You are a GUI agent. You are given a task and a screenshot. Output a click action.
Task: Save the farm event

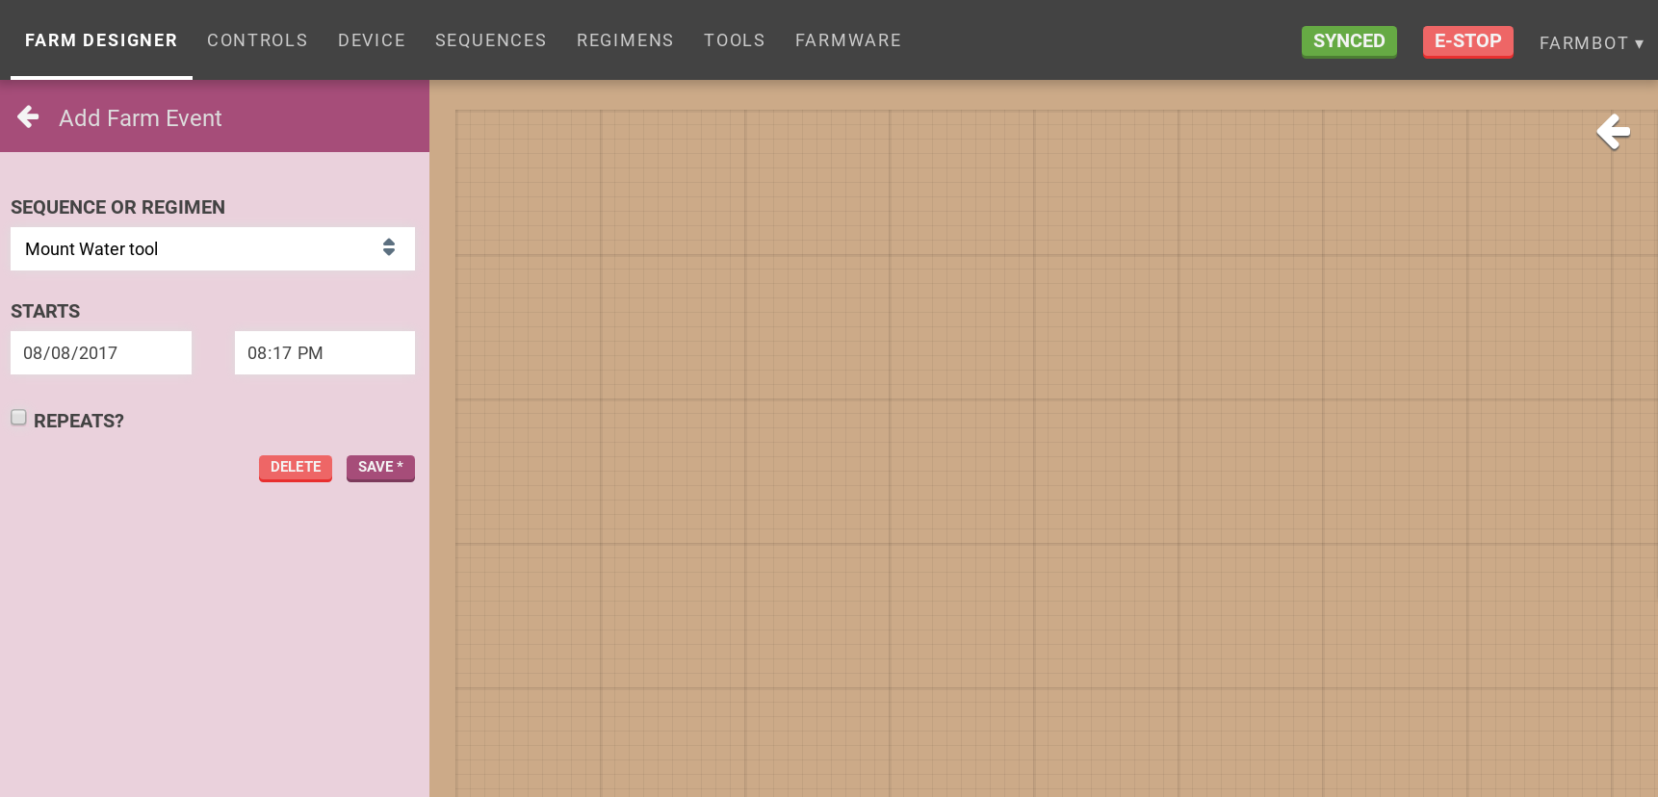click(380, 467)
